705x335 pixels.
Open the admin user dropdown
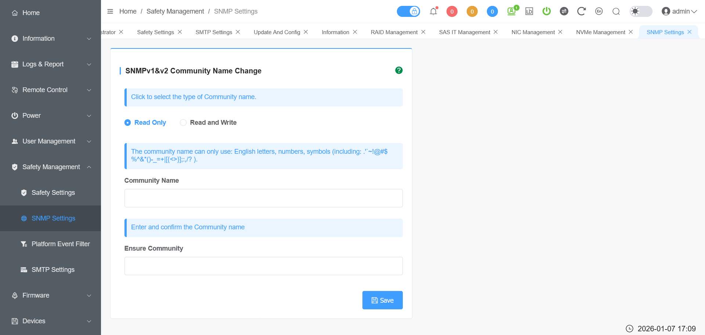(679, 11)
